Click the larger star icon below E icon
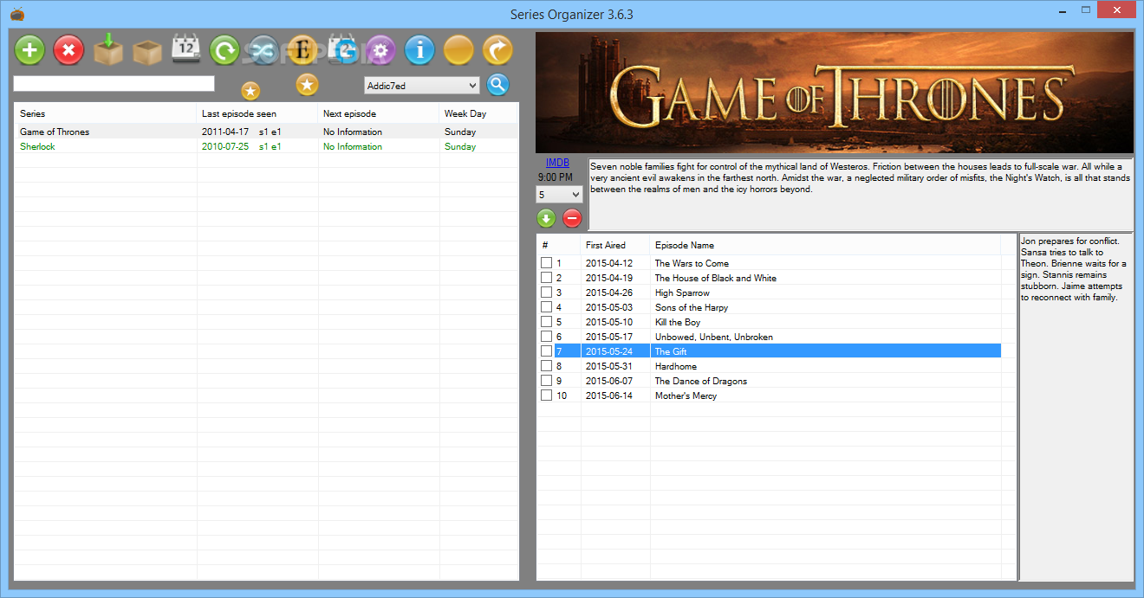 point(307,84)
